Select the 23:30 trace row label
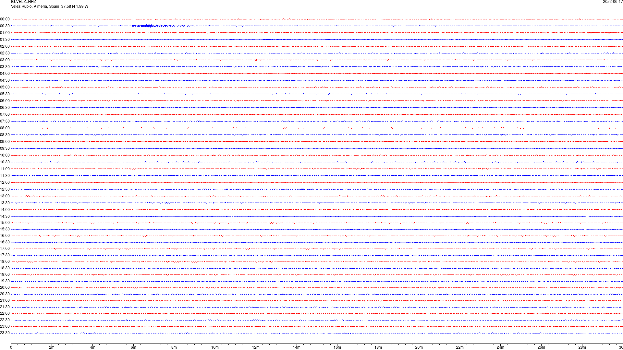 coord(5,333)
